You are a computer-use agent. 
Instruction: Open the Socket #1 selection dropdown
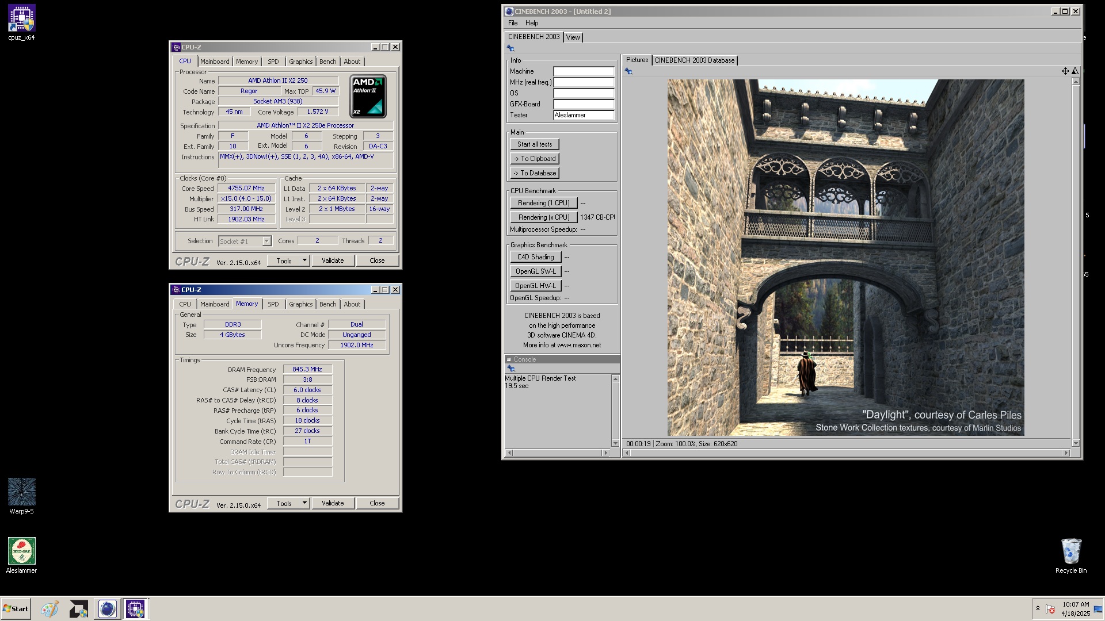coord(266,241)
